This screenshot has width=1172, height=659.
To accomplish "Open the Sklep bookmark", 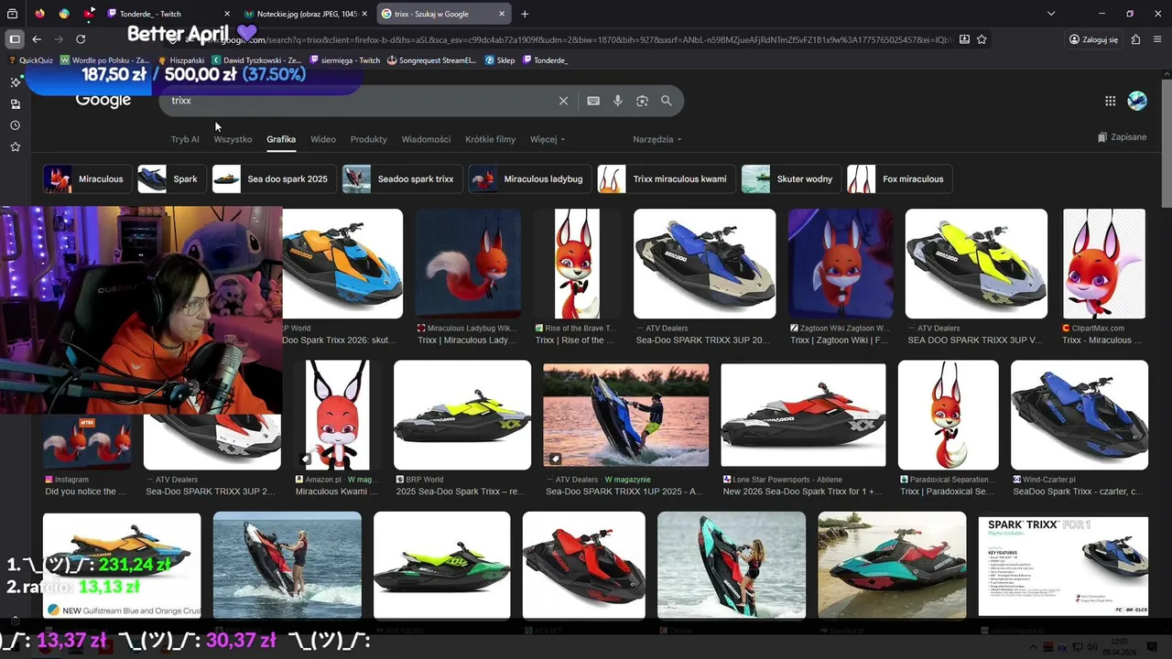I will 499,60.
